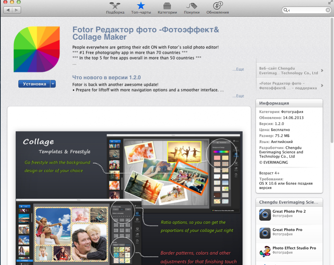Click the Обновлено: 14.06.2013 row

click(281, 118)
